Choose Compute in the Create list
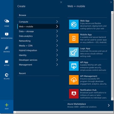 [38, 22]
